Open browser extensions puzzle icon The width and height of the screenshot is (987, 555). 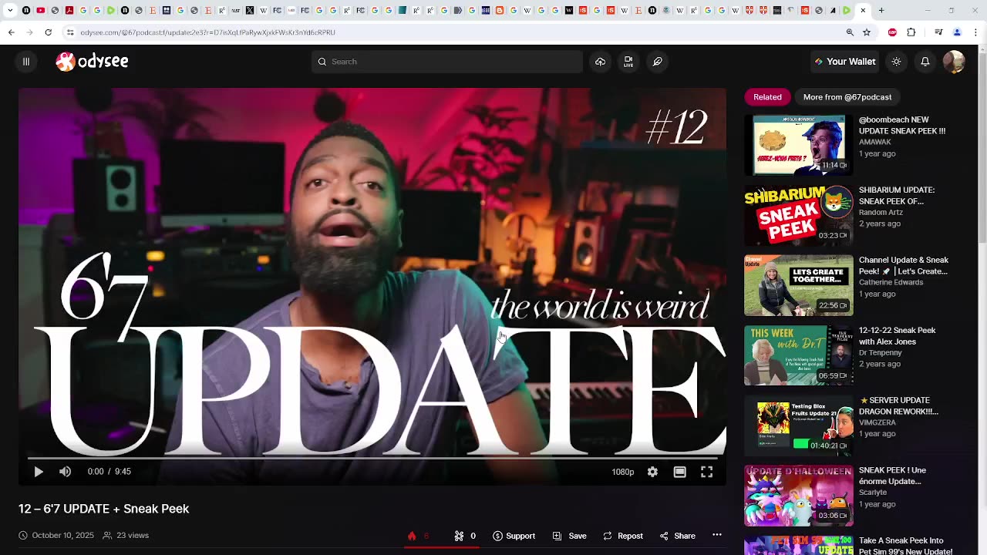tap(911, 32)
